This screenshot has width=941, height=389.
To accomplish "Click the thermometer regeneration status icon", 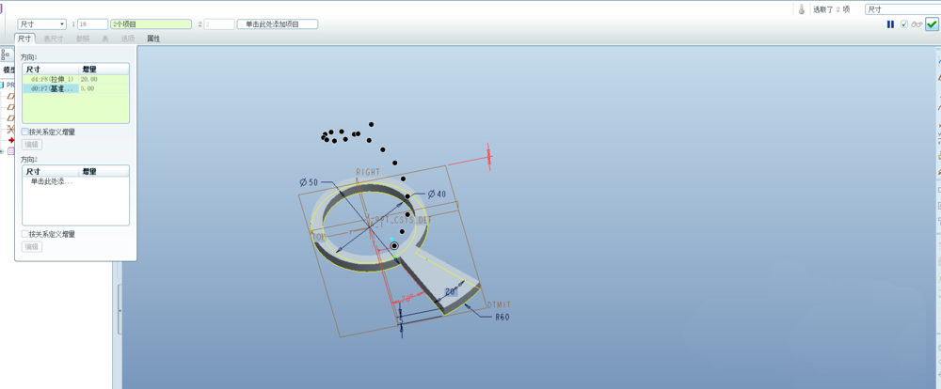I will pos(801,9).
